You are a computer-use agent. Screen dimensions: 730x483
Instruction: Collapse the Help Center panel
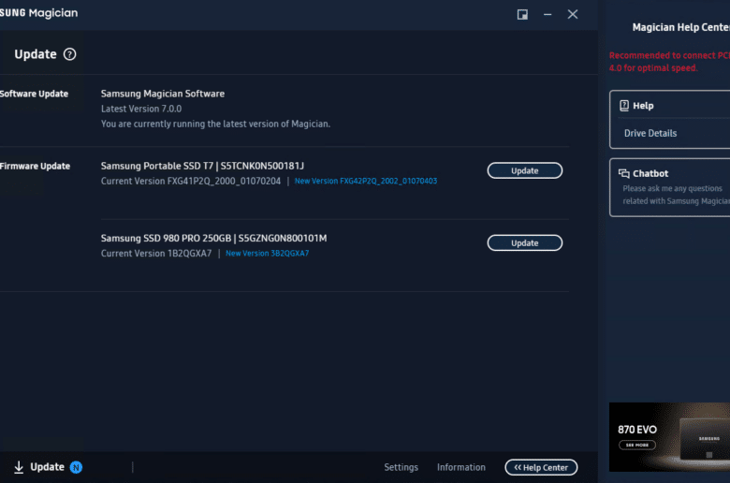(x=541, y=467)
